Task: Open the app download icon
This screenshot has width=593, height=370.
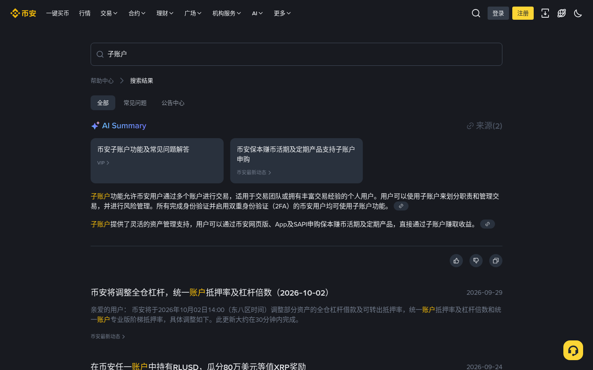Action: (x=545, y=13)
